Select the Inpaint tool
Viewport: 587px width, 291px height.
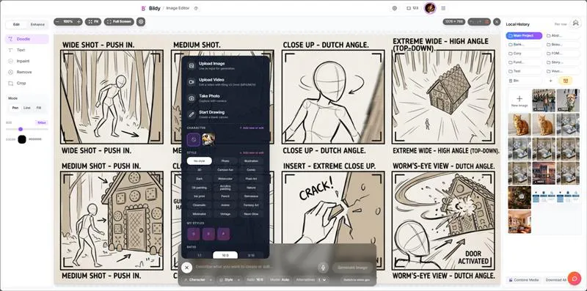[27, 61]
